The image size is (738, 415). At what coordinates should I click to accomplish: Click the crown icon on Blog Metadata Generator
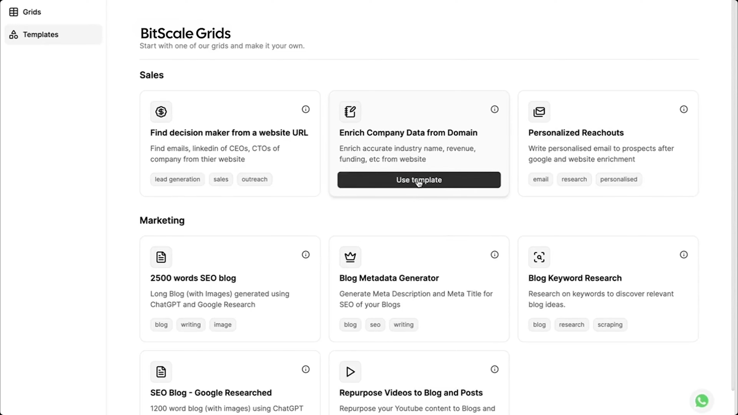point(350,257)
